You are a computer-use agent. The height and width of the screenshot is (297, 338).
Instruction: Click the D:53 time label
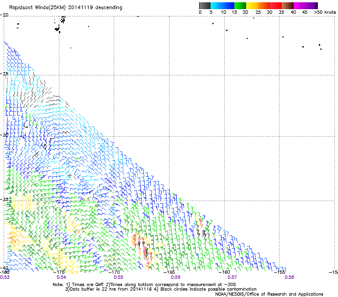5,277
